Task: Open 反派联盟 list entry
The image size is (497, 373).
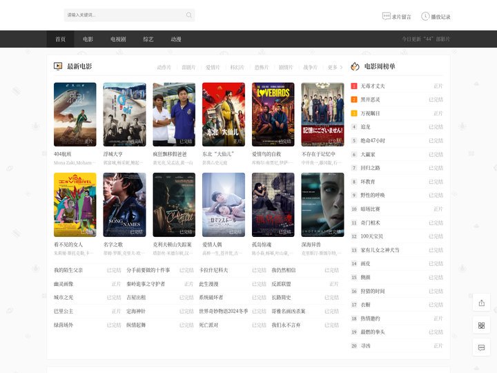Action: point(281,284)
